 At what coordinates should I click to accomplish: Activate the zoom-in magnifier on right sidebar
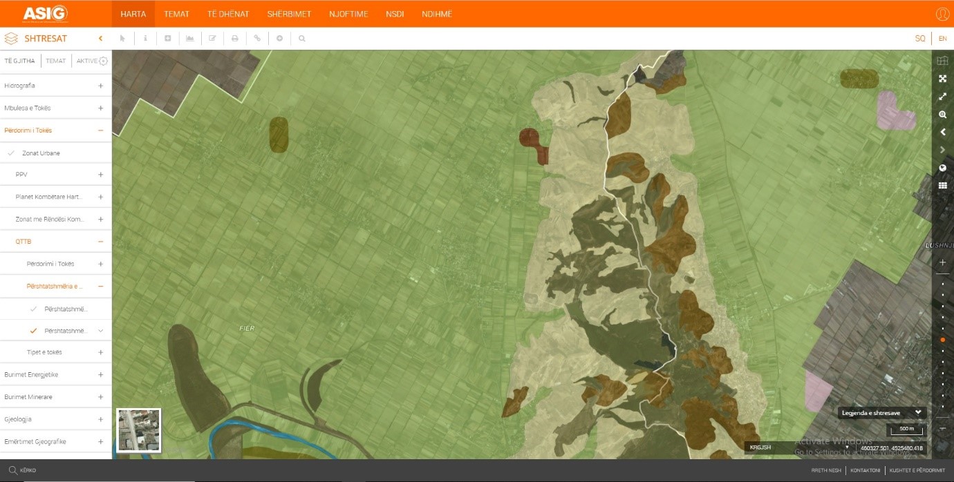[942, 115]
